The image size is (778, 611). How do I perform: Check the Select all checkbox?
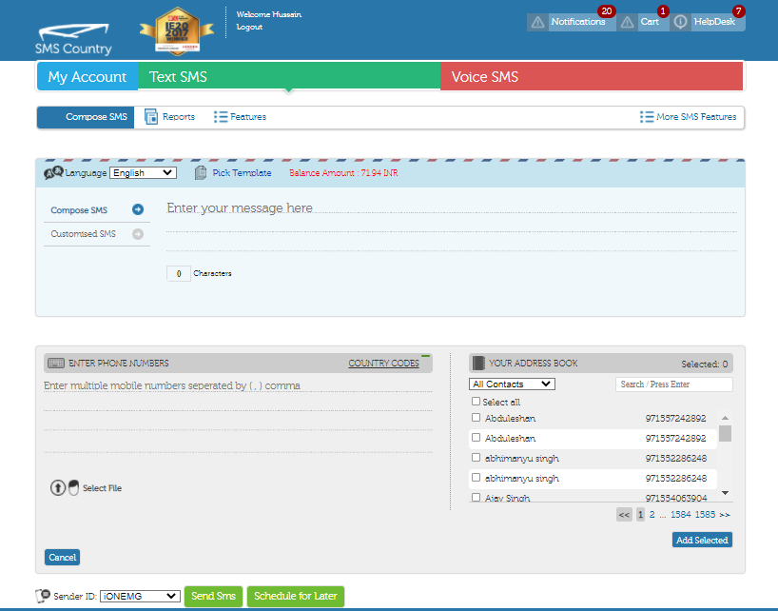coord(477,402)
